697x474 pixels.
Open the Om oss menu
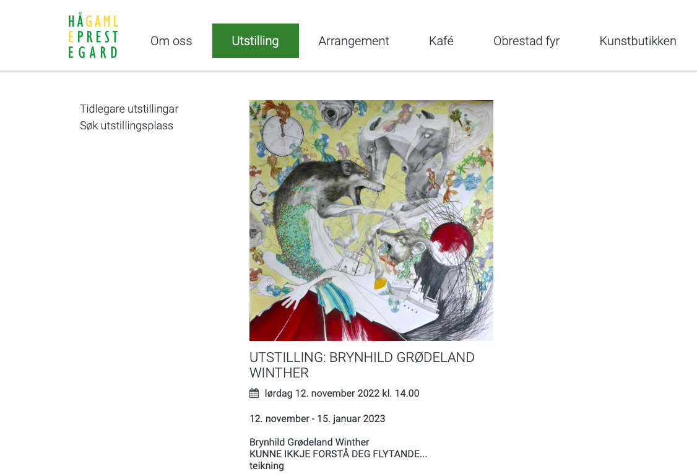coord(171,41)
